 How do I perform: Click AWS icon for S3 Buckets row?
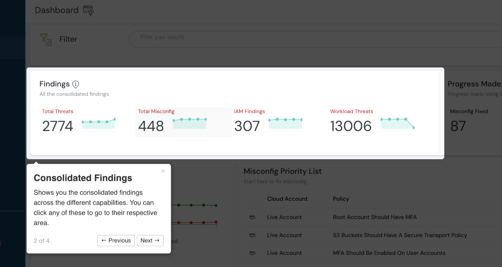point(252,235)
